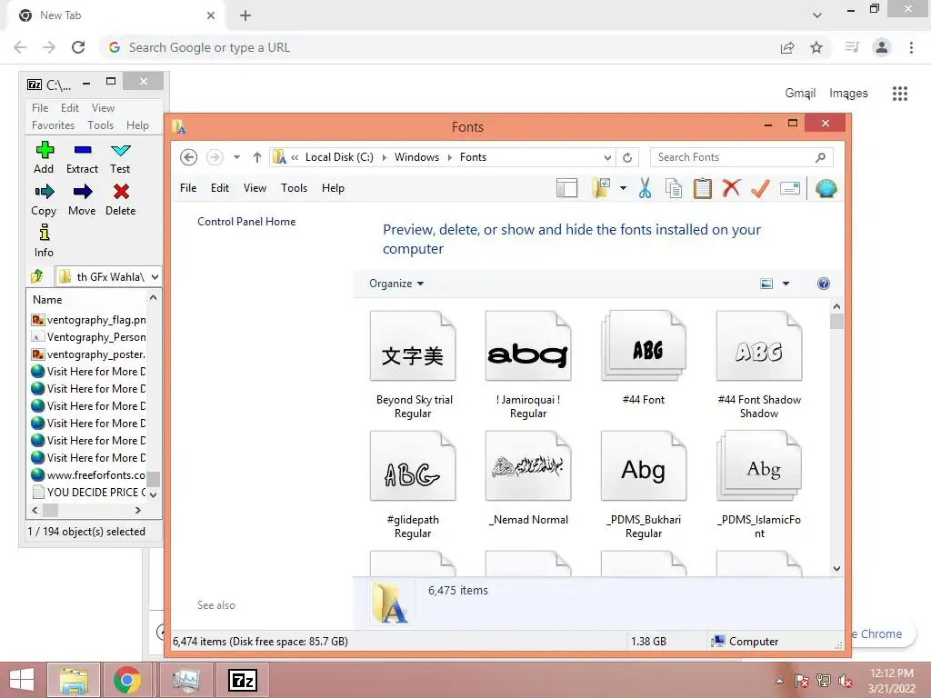
Task: Select the _Nemad Normal font
Action: coord(528,478)
